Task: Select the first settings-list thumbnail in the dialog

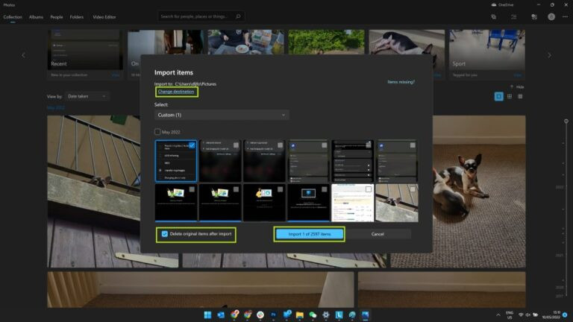Action: (x=176, y=161)
